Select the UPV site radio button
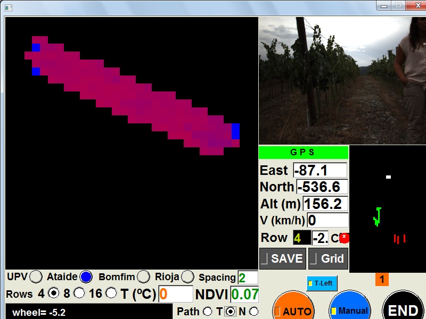 [x=36, y=277]
